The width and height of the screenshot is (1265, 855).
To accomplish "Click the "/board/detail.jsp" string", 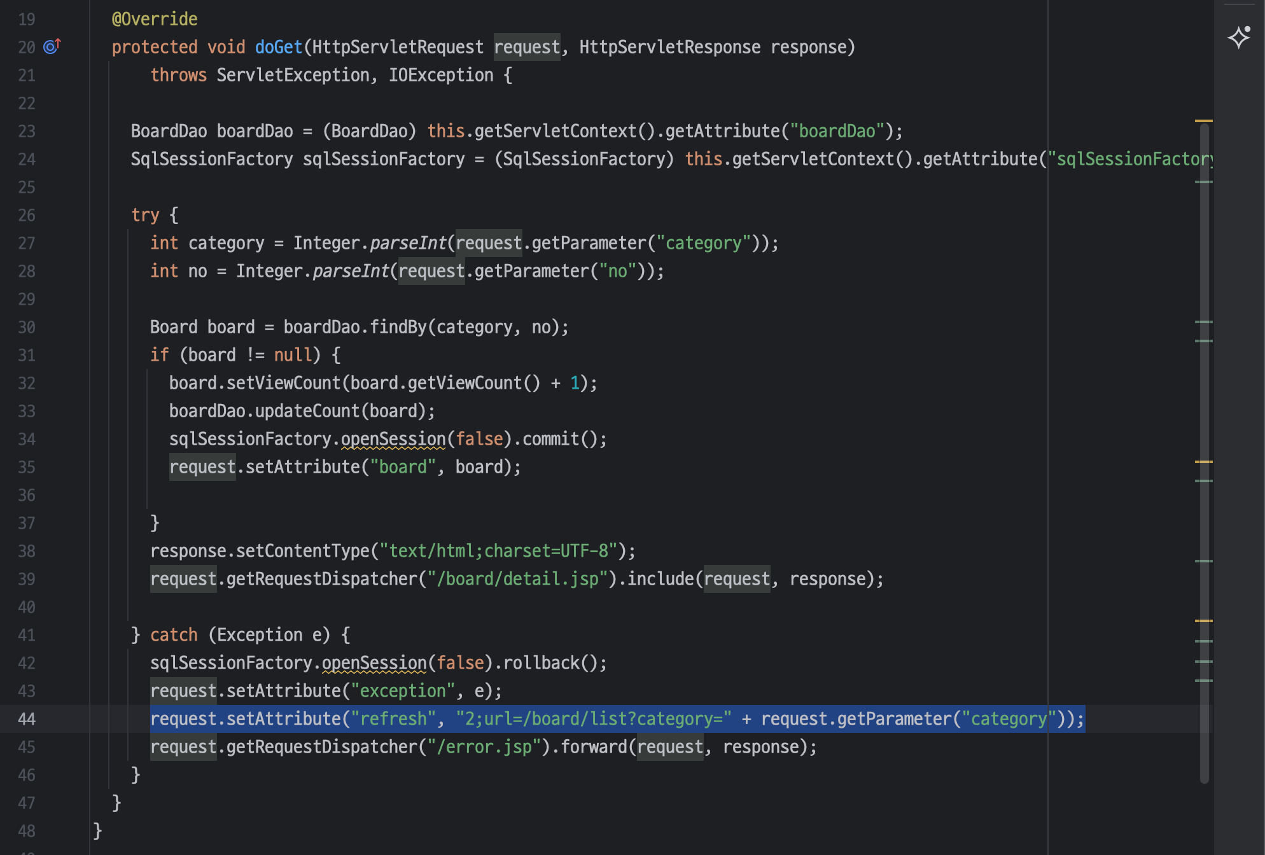I will tap(517, 579).
